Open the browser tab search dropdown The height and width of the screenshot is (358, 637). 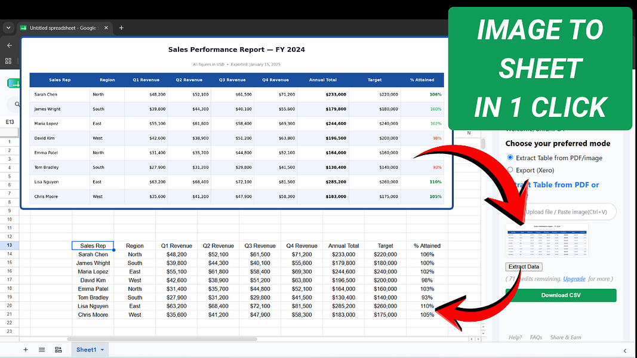[x=8, y=28]
